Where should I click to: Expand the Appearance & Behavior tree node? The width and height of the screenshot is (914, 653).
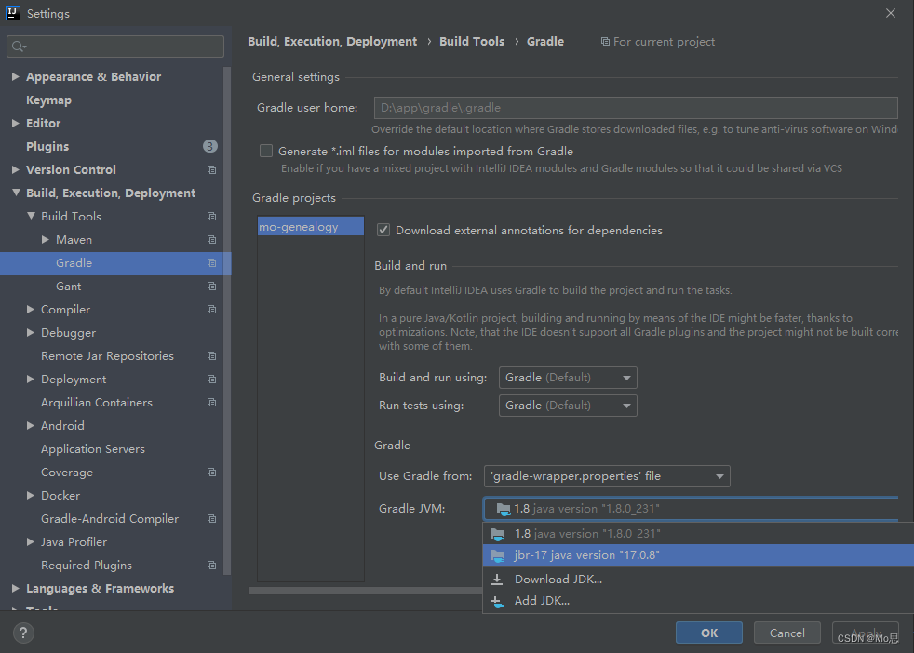(15, 76)
